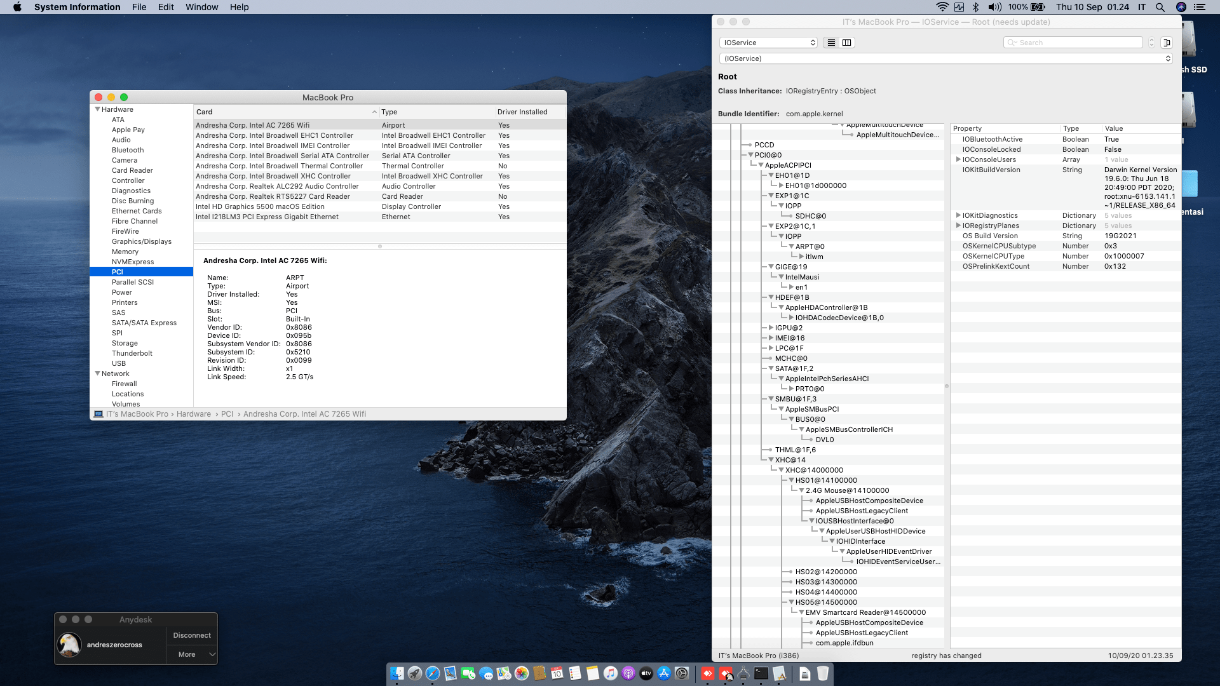Select the itlwm node in registry tree

pos(815,257)
